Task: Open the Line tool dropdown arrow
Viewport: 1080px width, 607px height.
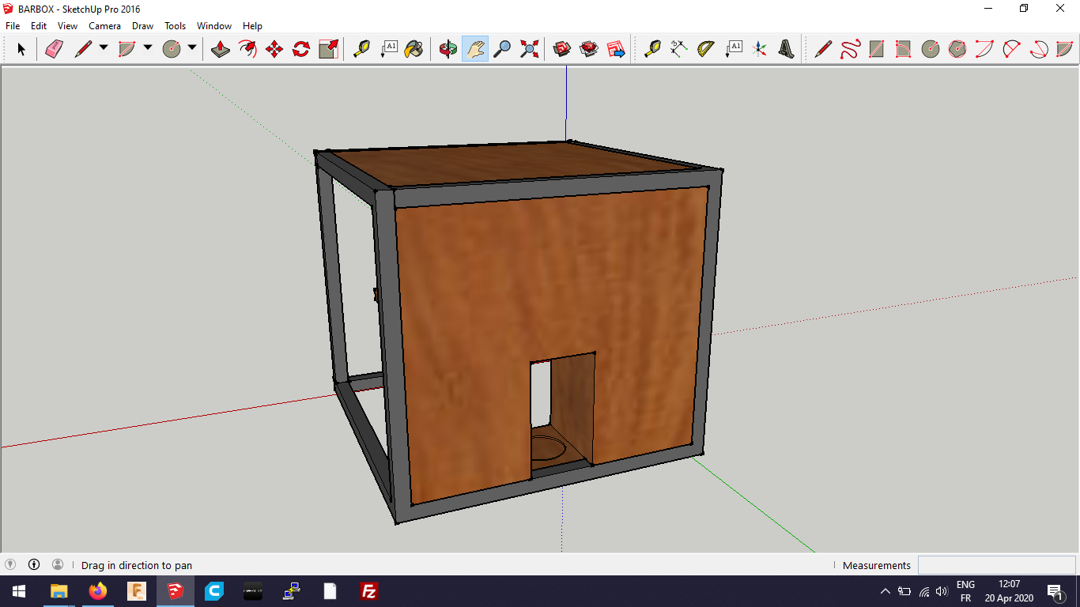Action: (104, 49)
